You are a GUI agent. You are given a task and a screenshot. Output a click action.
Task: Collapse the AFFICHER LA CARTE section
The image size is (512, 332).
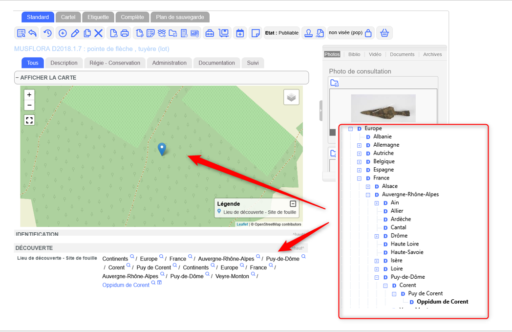click(x=17, y=78)
